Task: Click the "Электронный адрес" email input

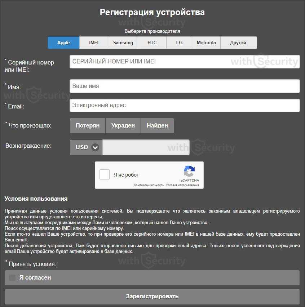Action: pos(185,105)
